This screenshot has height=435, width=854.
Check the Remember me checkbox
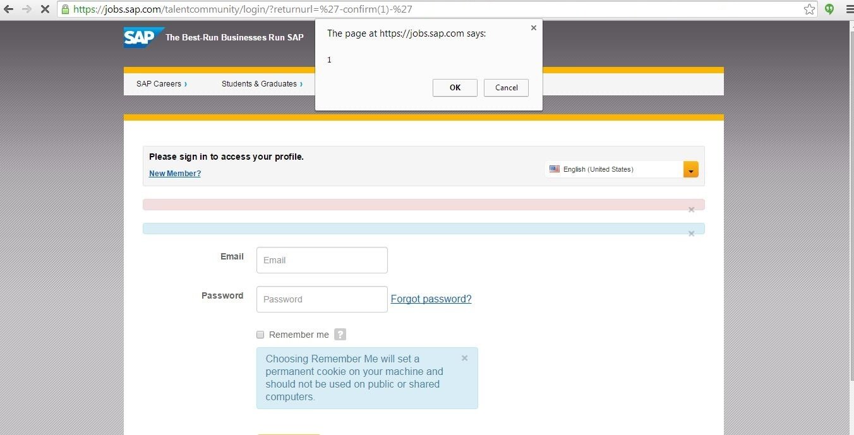coord(260,335)
